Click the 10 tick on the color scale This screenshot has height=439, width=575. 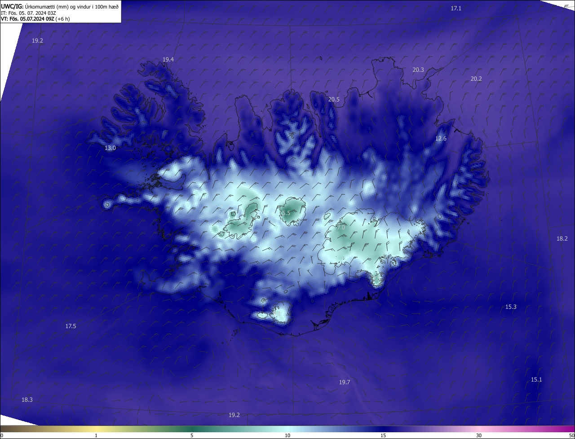point(287,435)
